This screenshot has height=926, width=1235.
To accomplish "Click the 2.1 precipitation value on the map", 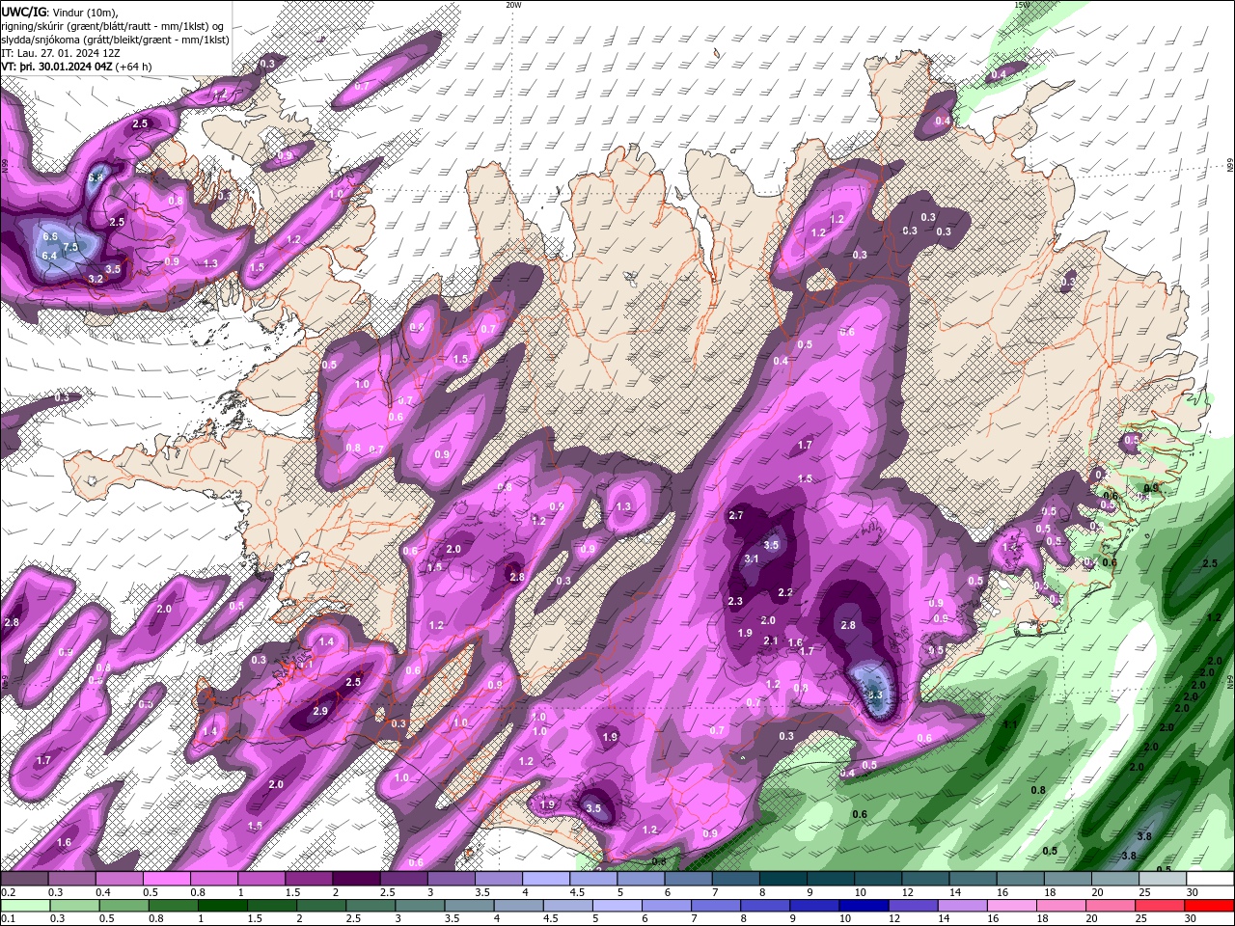I will (771, 640).
